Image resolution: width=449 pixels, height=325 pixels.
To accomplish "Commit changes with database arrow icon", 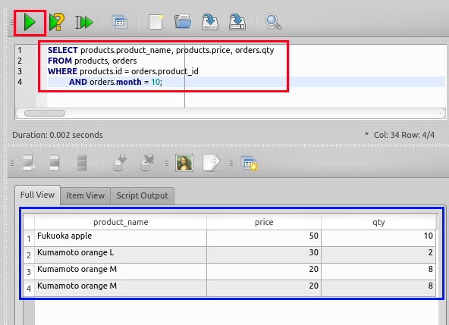I will pyautogui.click(x=120, y=163).
